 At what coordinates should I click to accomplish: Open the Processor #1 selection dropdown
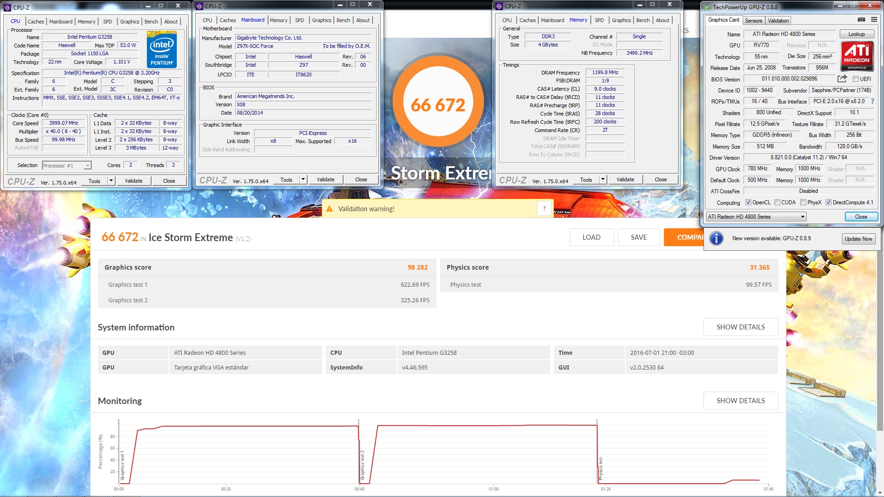[x=67, y=166]
